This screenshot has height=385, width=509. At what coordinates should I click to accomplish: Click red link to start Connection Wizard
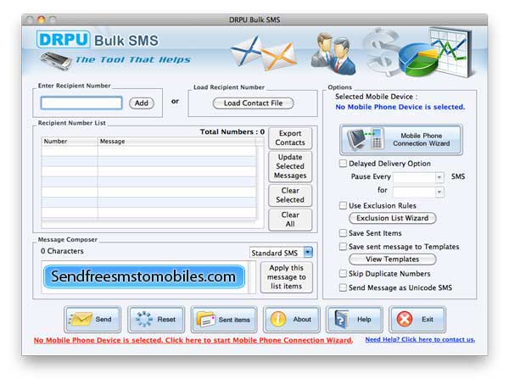(x=193, y=340)
